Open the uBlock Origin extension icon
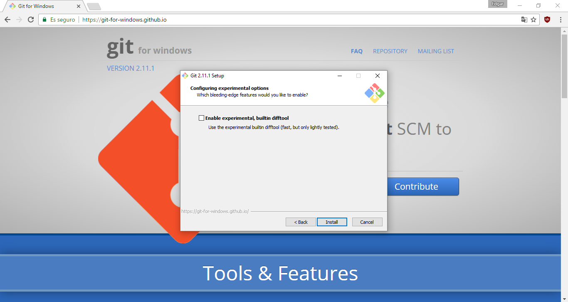 [547, 20]
